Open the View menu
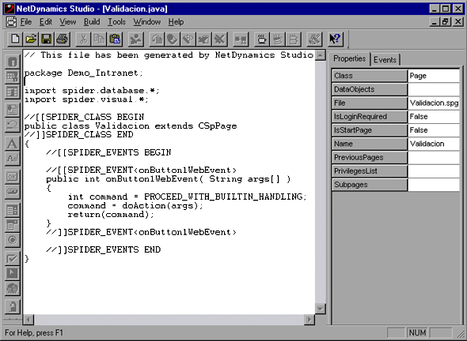 tap(67, 22)
